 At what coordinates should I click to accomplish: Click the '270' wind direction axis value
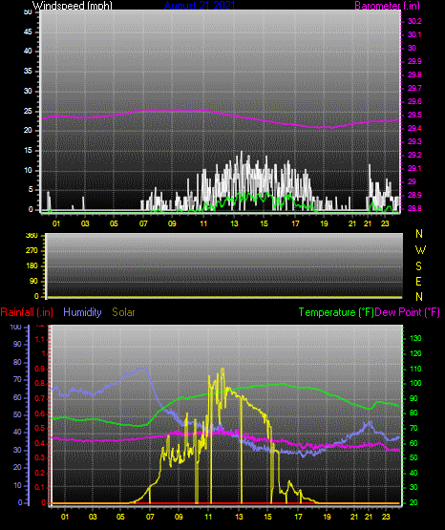pos(32,251)
